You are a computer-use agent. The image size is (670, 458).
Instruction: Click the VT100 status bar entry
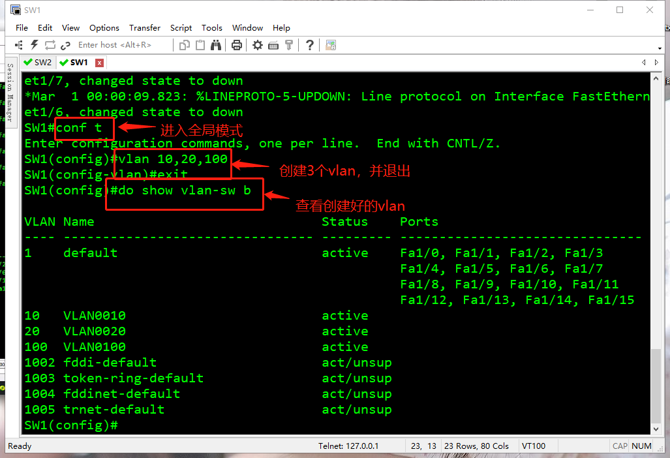(x=533, y=446)
